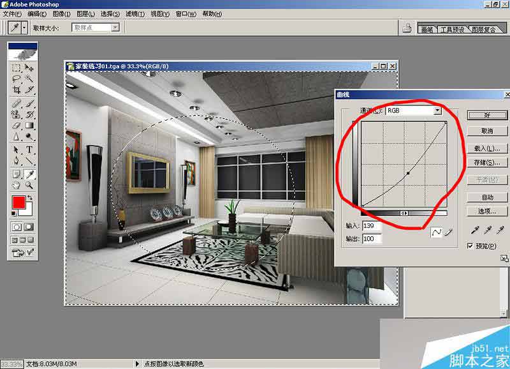The width and height of the screenshot is (510, 369).
Task: Click the 自动 auto button
Action: pyautogui.click(x=487, y=197)
